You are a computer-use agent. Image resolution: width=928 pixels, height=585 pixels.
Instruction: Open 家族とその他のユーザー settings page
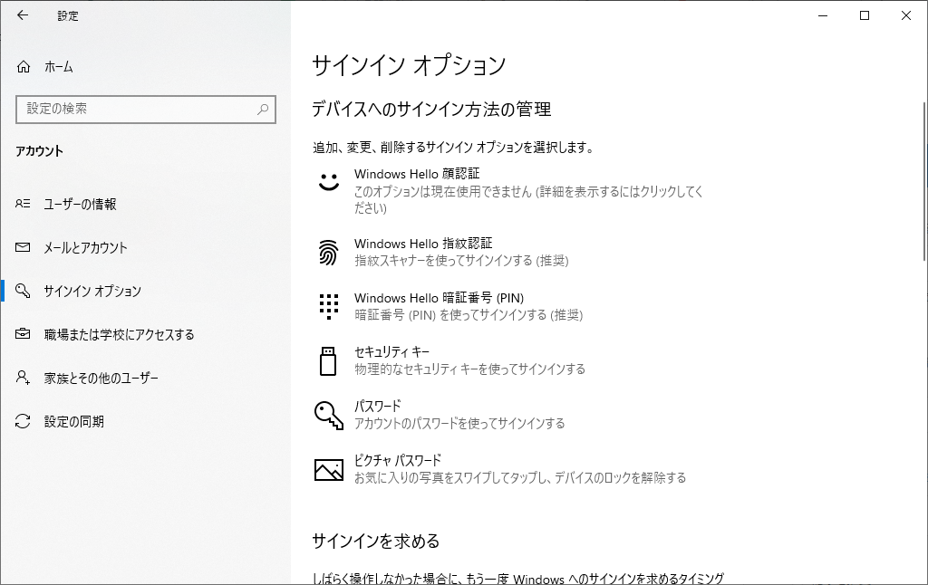[x=101, y=379]
